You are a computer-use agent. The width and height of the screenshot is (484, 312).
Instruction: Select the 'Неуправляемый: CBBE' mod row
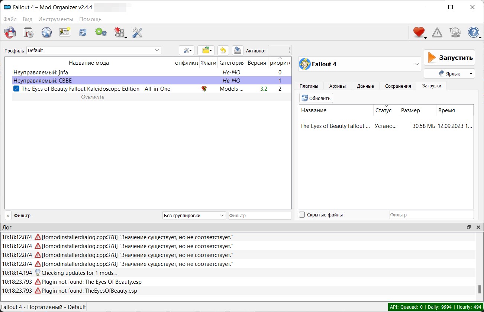click(x=152, y=81)
